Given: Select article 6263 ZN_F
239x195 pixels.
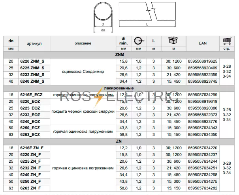Looking at the screenshot, I should [x=30, y=188].
